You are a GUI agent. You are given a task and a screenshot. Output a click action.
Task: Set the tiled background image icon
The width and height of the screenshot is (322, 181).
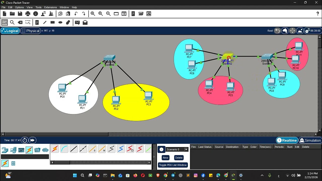(300, 31)
